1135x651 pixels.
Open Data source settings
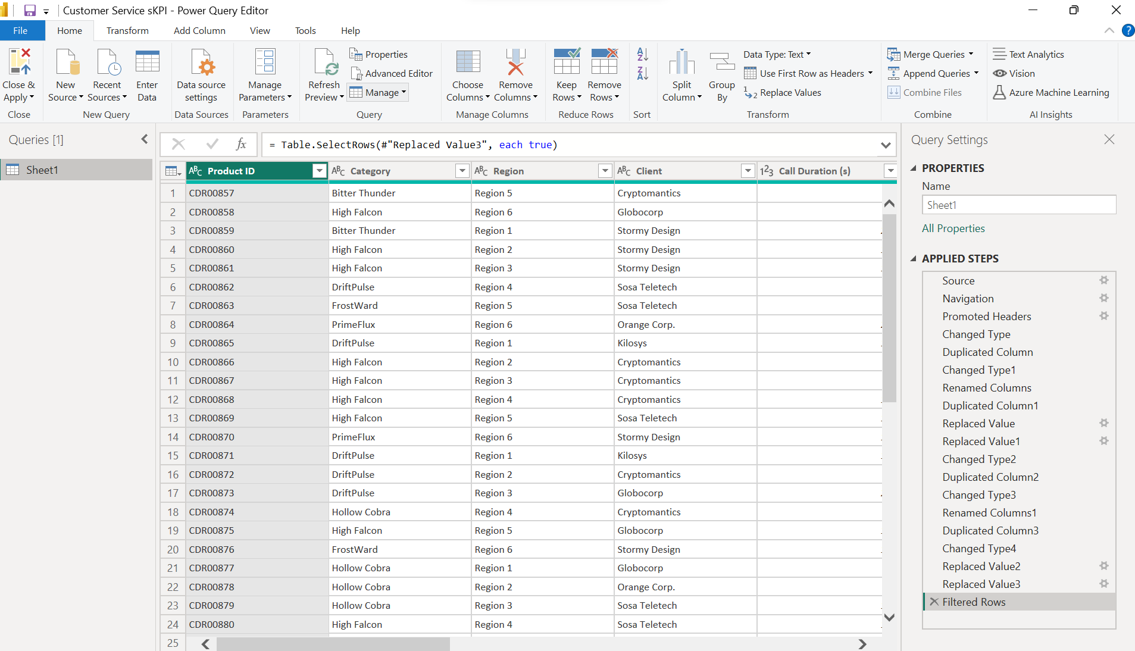(x=201, y=76)
